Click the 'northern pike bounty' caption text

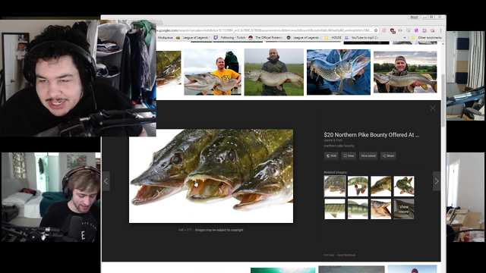pyautogui.click(x=339, y=146)
